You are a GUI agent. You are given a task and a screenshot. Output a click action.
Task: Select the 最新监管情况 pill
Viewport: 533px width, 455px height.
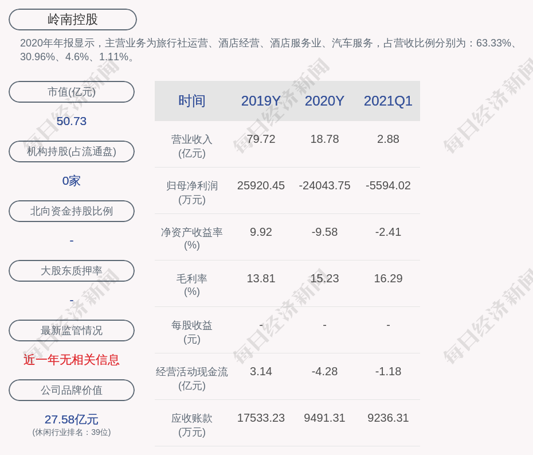[x=72, y=330]
